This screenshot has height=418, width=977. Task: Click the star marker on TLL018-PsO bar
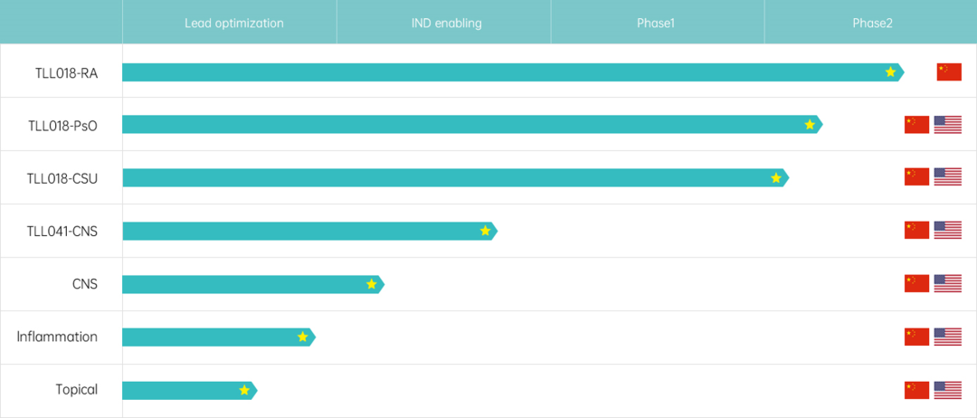[x=810, y=125]
